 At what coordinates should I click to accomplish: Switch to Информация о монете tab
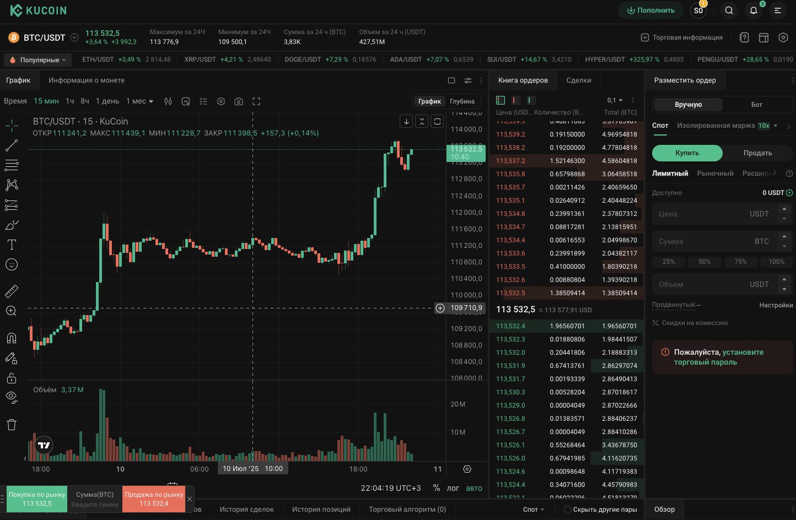87,80
